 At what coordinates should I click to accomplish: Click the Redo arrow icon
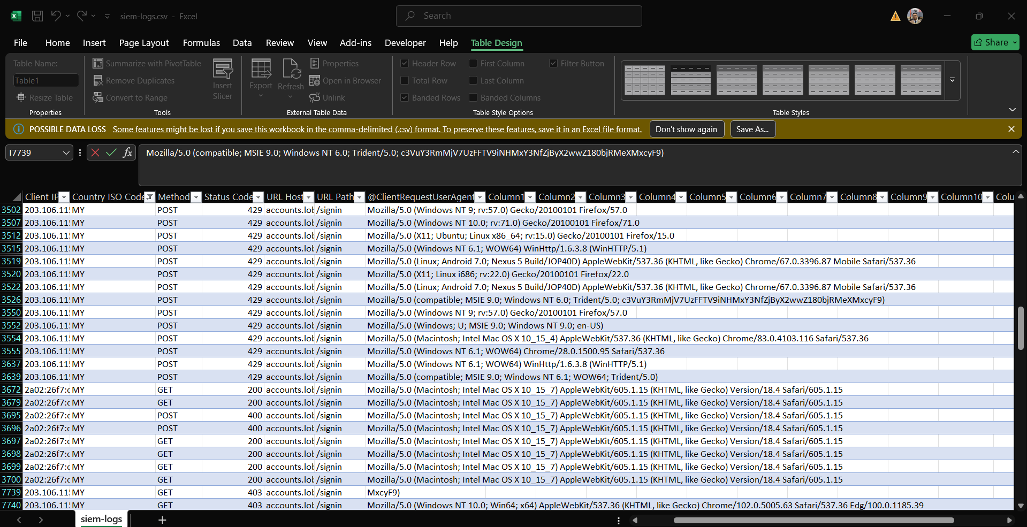coord(81,16)
